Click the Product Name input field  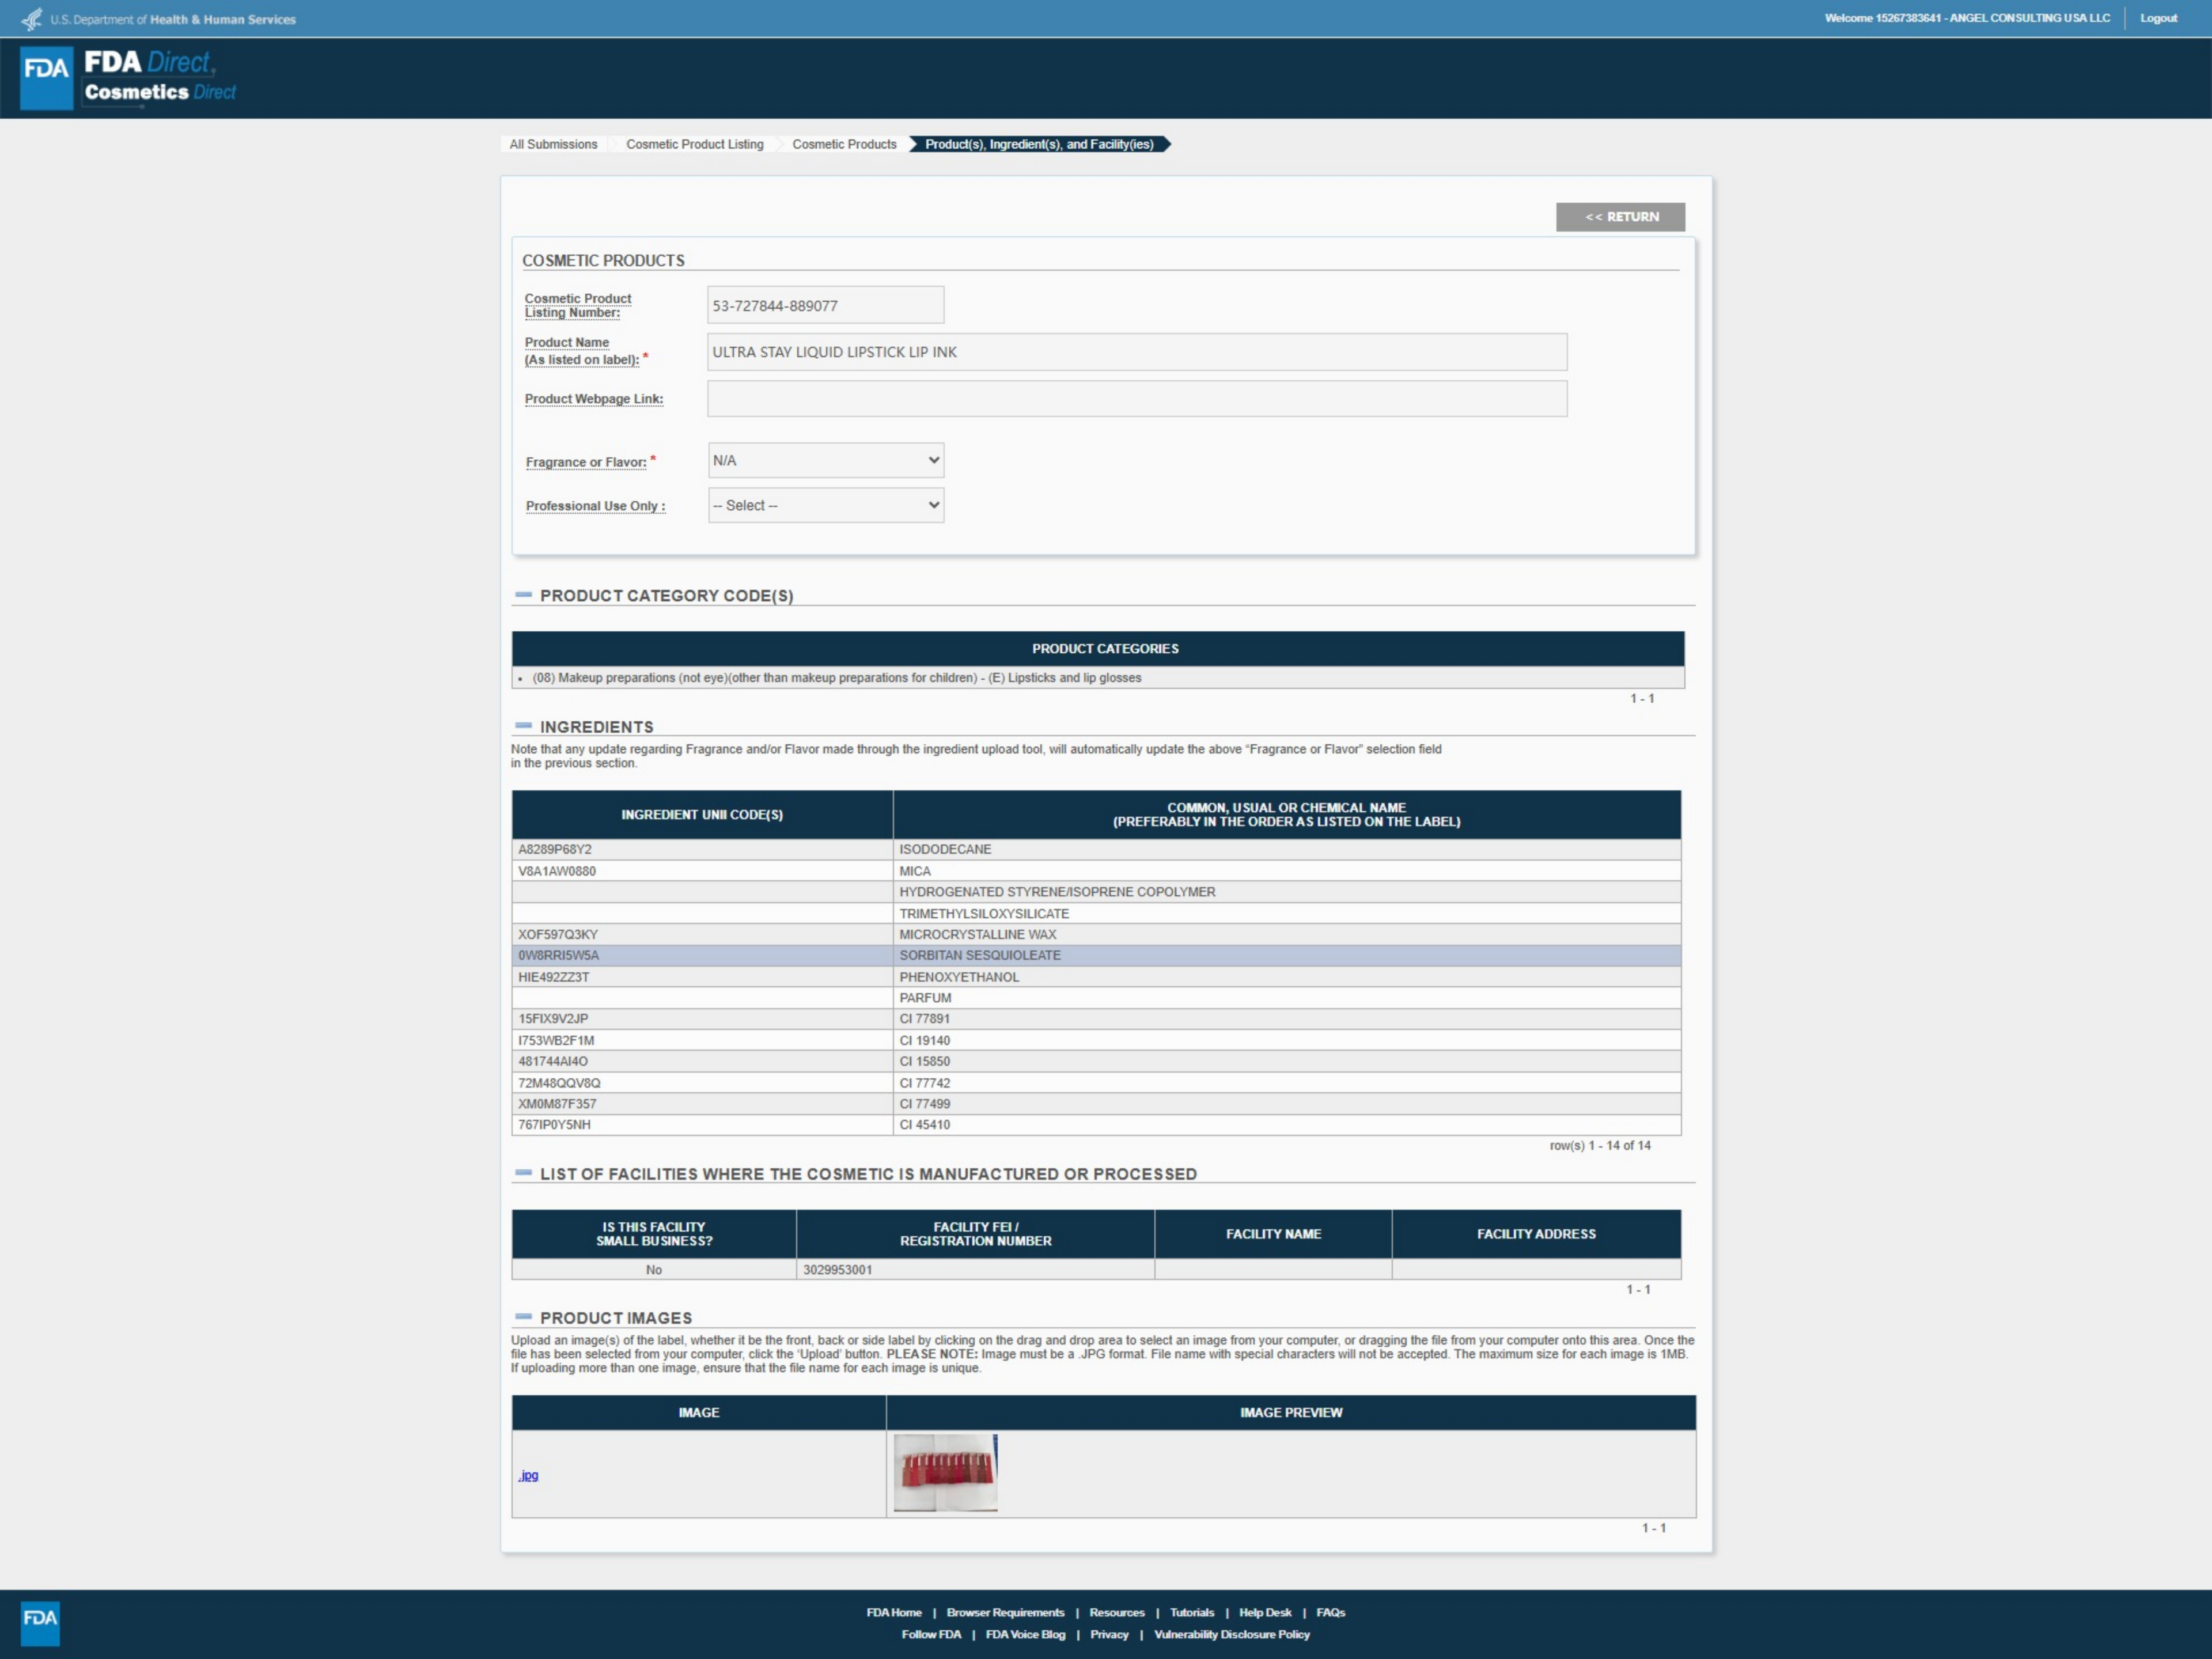pyautogui.click(x=1136, y=352)
